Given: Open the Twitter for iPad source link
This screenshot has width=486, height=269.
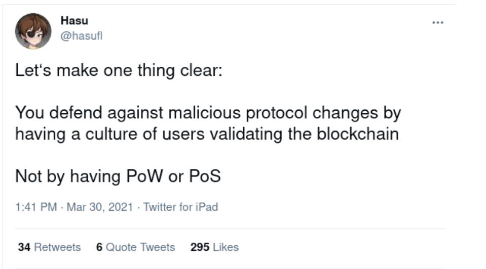Looking at the screenshot, I should coord(180,207).
